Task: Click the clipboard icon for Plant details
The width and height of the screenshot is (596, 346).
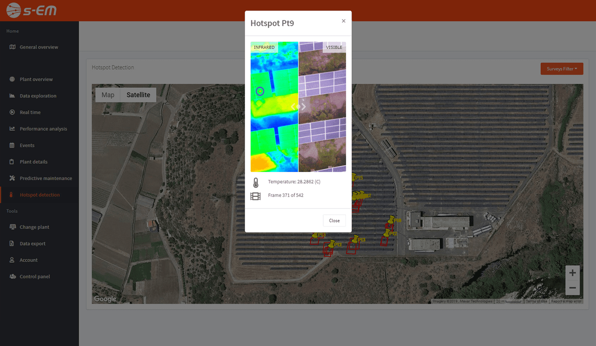Action: [x=12, y=162]
